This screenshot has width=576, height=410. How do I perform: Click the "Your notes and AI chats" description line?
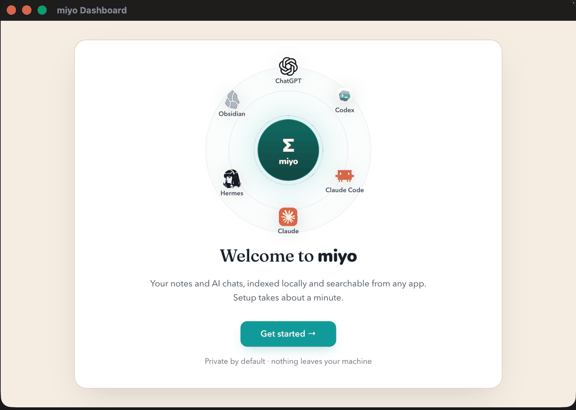288,284
